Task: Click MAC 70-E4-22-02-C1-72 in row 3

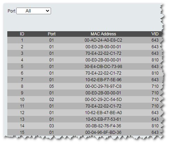Action: pos(103,53)
